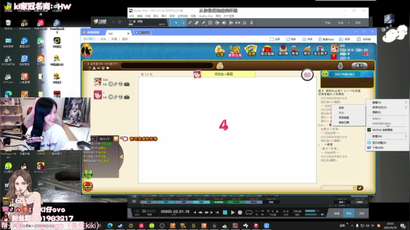This screenshot has width=410, height=230.
Task: Toggle the record button in Studio One transport
Action: click(x=240, y=212)
